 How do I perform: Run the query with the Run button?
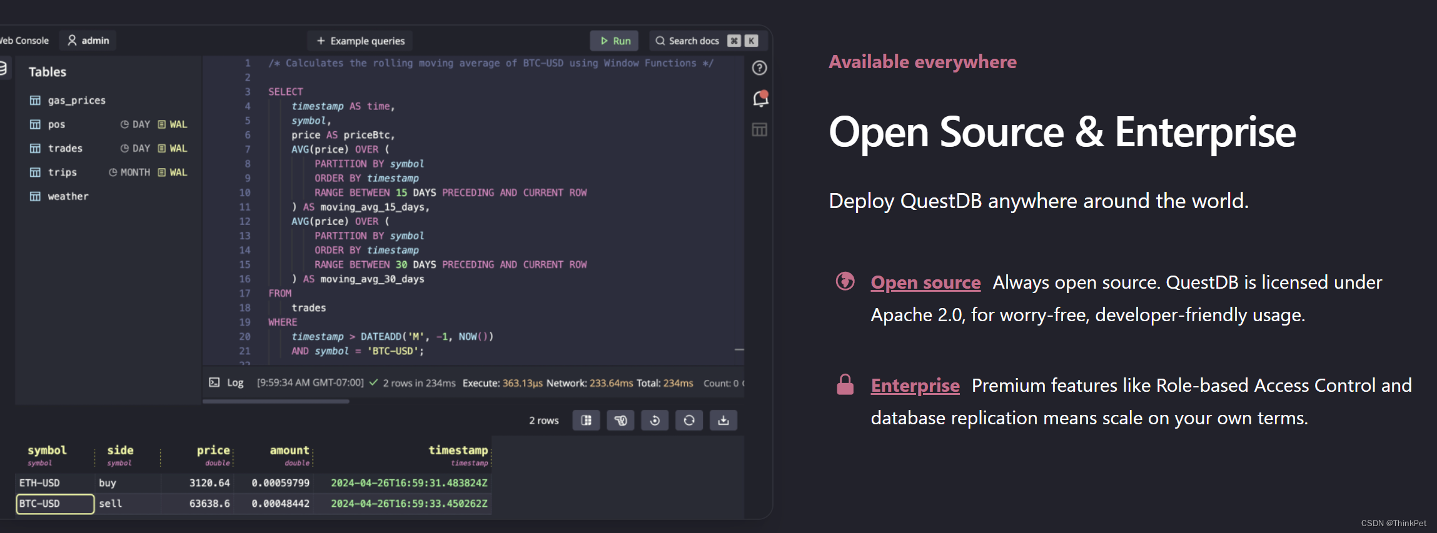(614, 41)
